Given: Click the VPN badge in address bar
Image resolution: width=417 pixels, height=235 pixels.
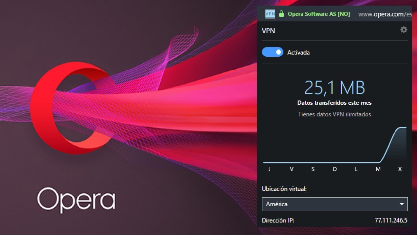Looking at the screenshot, I should tap(270, 14).
